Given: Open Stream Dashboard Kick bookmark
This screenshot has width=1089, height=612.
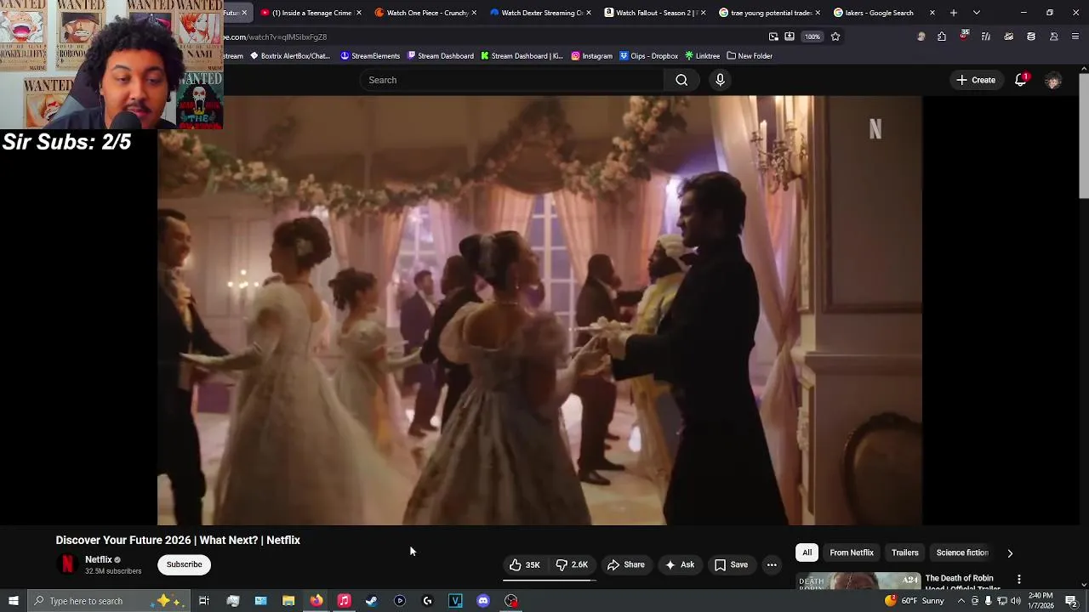Looking at the screenshot, I should (522, 56).
